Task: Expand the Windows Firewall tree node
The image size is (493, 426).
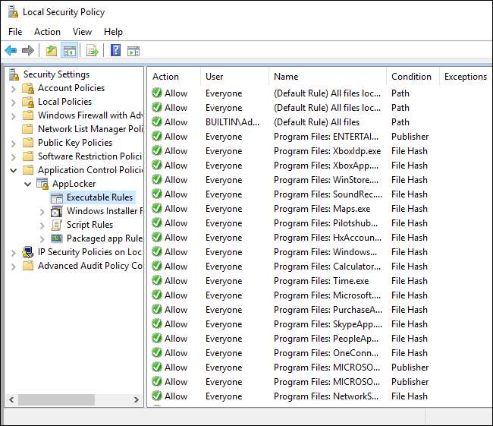Action: pyautogui.click(x=13, y=115)
